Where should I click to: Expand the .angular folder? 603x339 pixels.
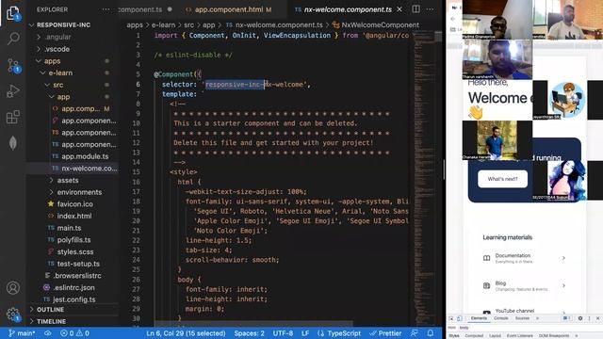pyautogui.click(x=57, y=37)
